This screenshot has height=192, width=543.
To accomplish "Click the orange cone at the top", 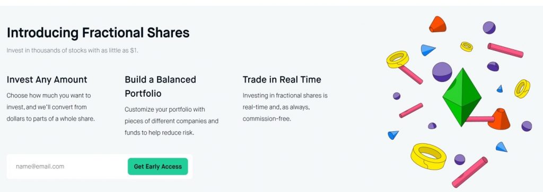I will 437,24.
